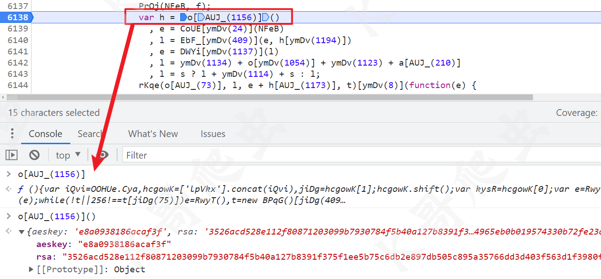Switch to the Console tab

(x=46, y=134)
